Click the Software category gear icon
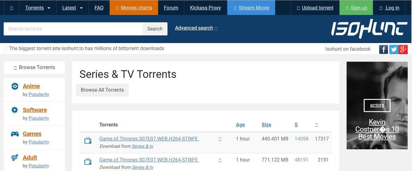The width and height of the screenshot is (412, 171). (15, 110)
